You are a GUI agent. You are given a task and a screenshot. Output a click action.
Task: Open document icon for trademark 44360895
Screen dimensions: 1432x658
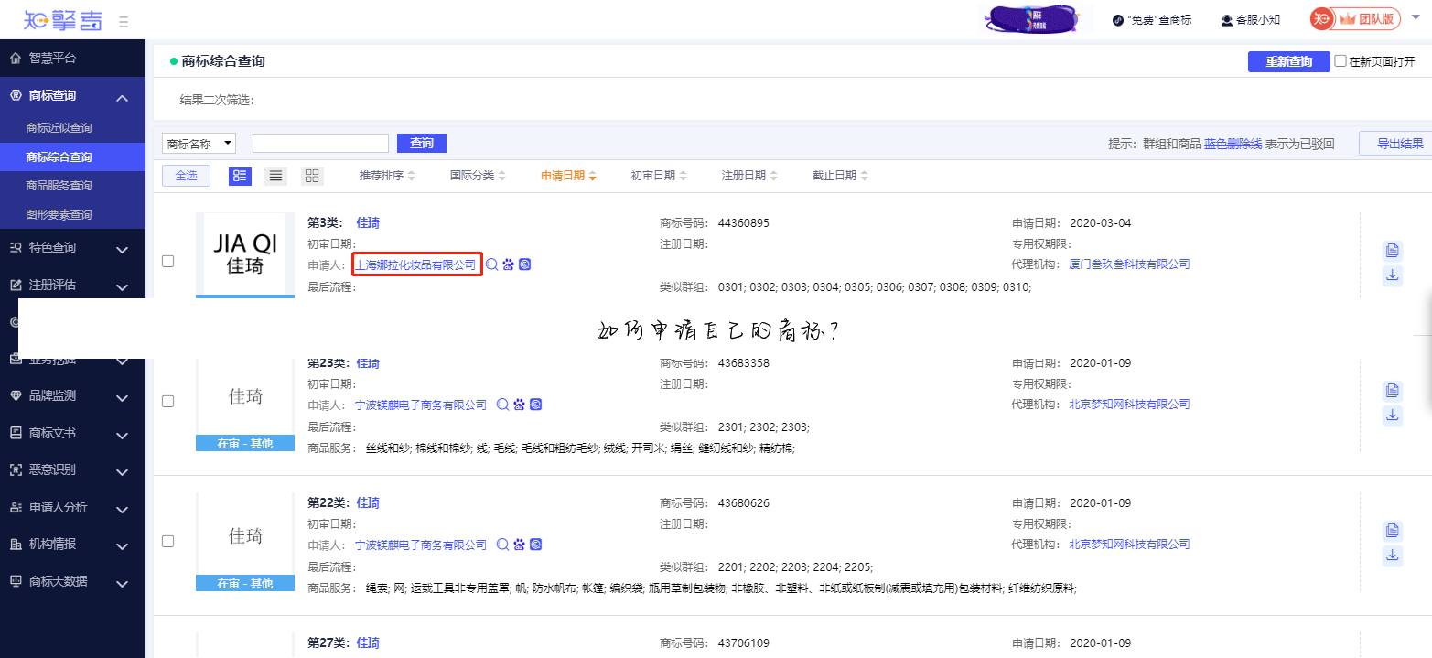coord(1392,251)
